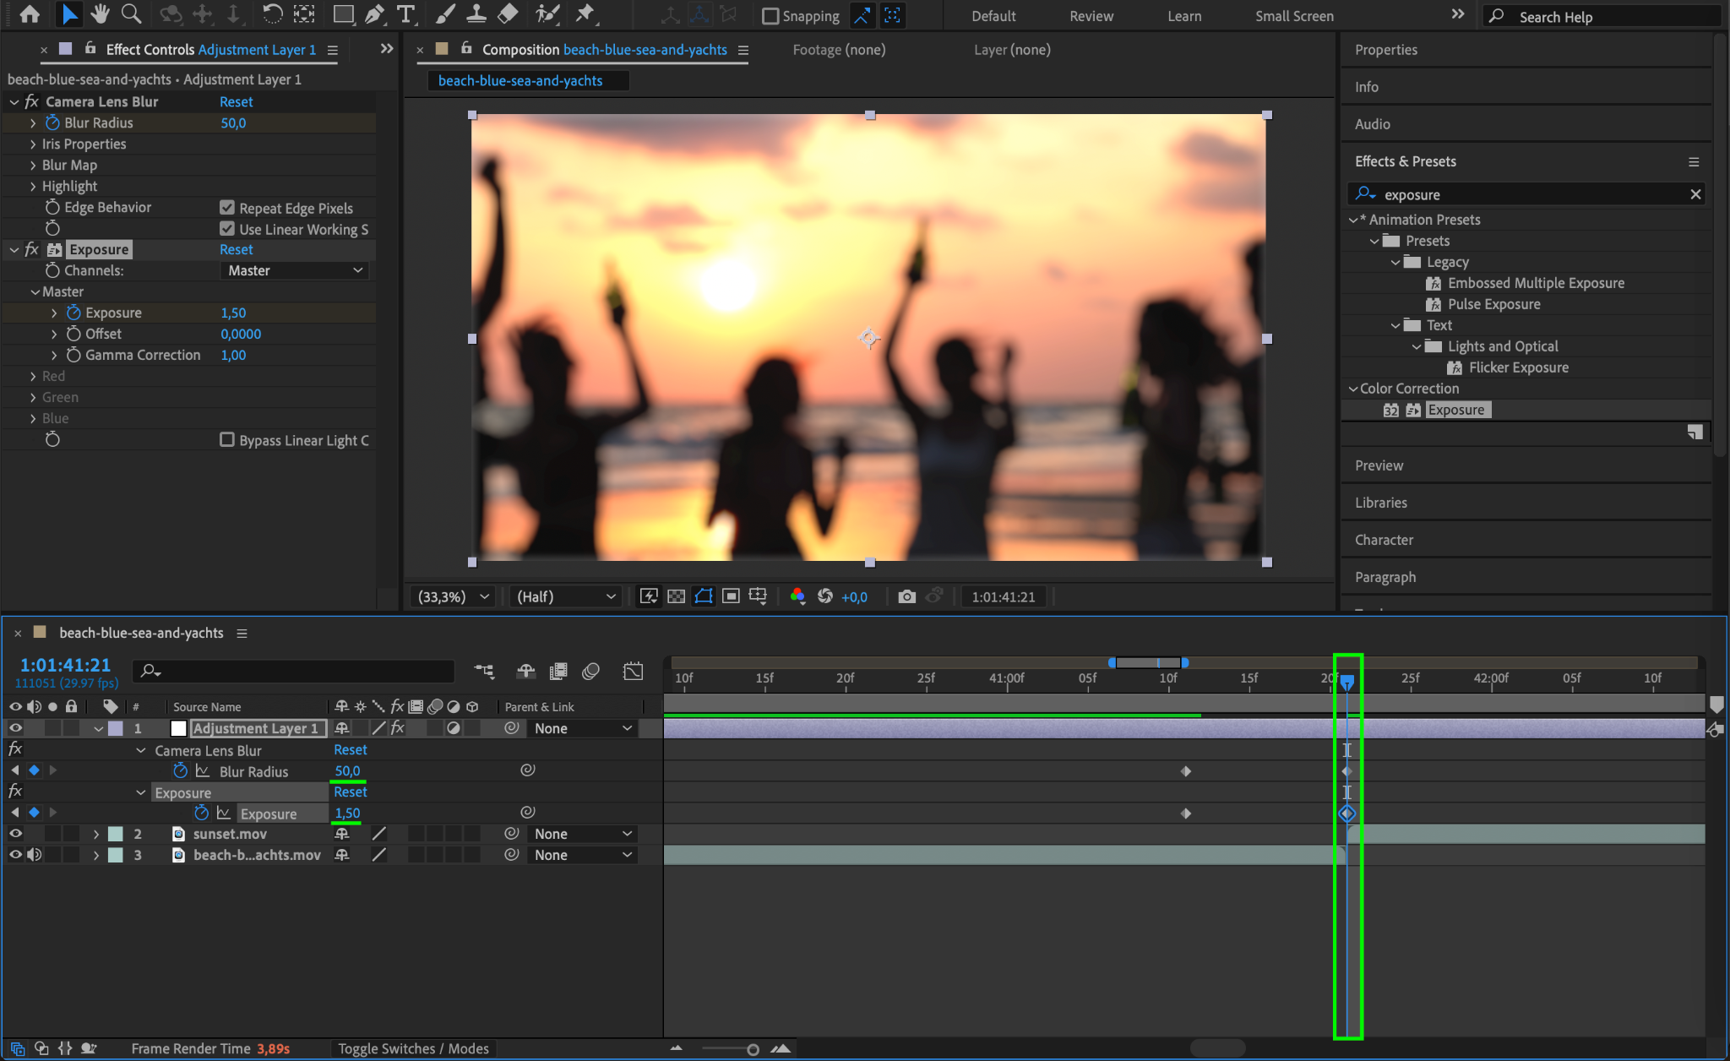Select the Pen tool

[374, 14]
